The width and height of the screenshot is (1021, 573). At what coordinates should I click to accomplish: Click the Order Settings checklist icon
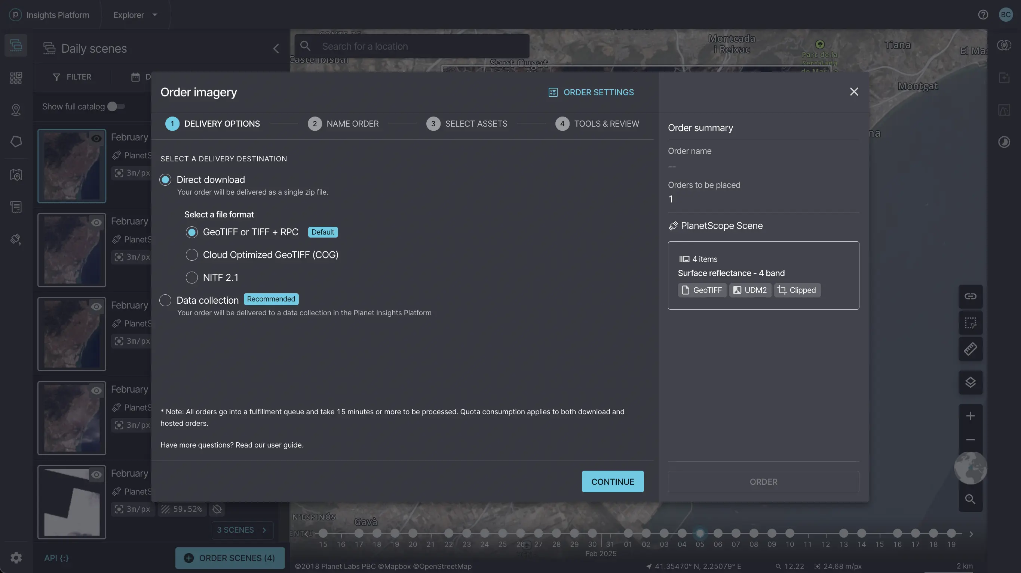(x=552, y=92)
